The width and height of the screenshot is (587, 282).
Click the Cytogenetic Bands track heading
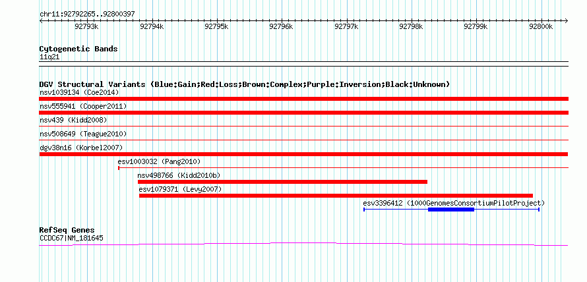point(78,49)
